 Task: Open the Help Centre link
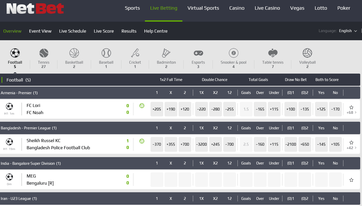[x=156, y=31]
